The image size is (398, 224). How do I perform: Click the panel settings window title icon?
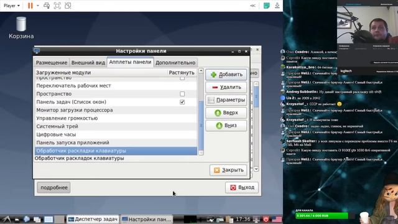[37, 51]
